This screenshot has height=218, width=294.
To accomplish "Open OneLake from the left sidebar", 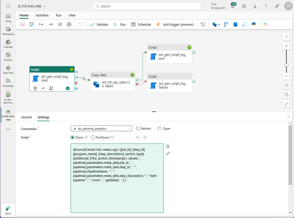I will tap(8, 44).
